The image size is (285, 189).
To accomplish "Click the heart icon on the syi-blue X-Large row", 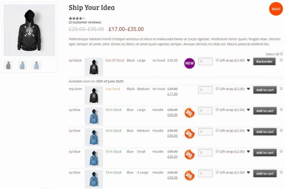I will pos(249,172).
